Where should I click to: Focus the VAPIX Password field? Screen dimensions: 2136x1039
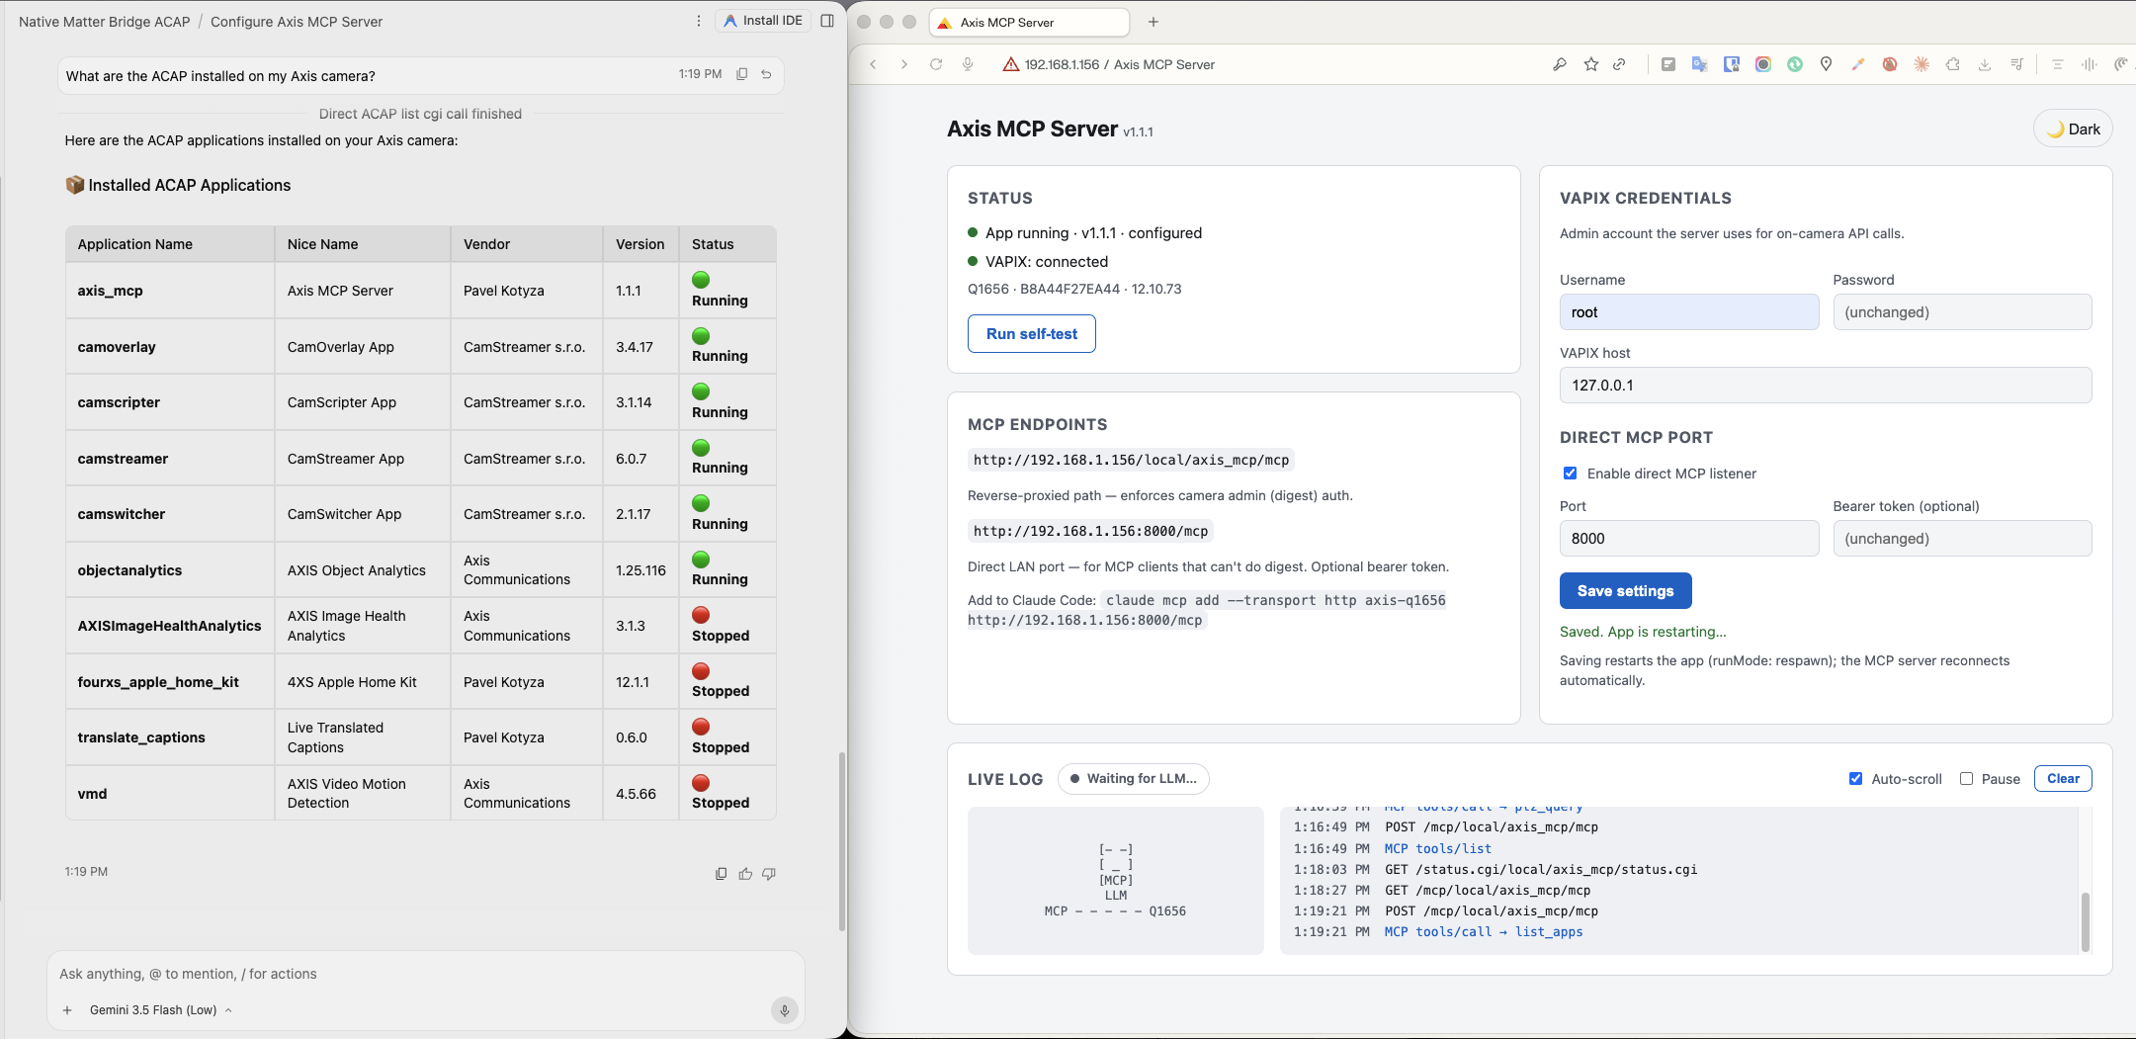pyautogui.click(x=1963, y=312)
